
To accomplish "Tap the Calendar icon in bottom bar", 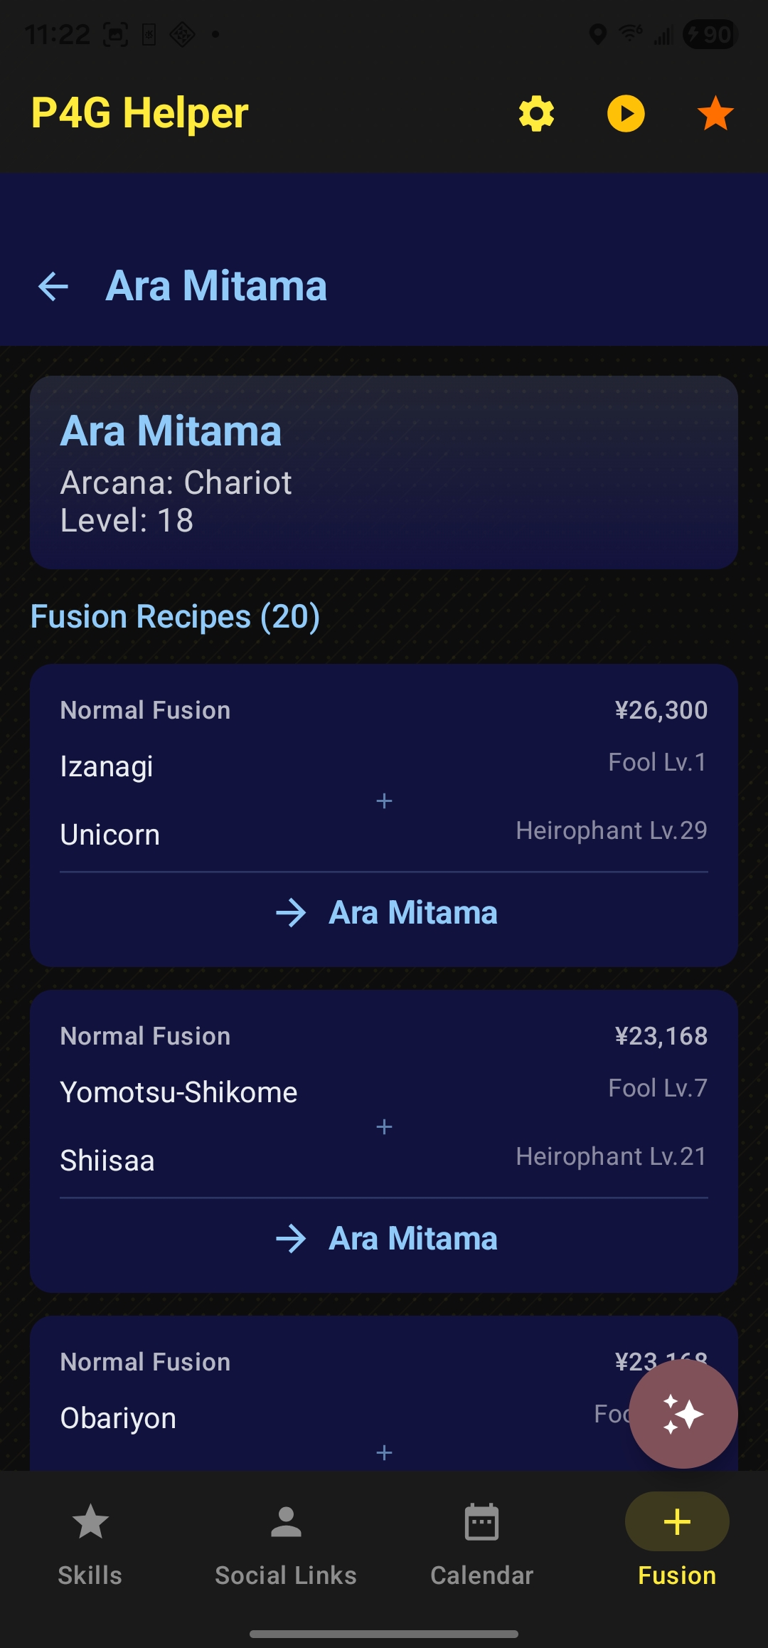I will pos(481,1523).
